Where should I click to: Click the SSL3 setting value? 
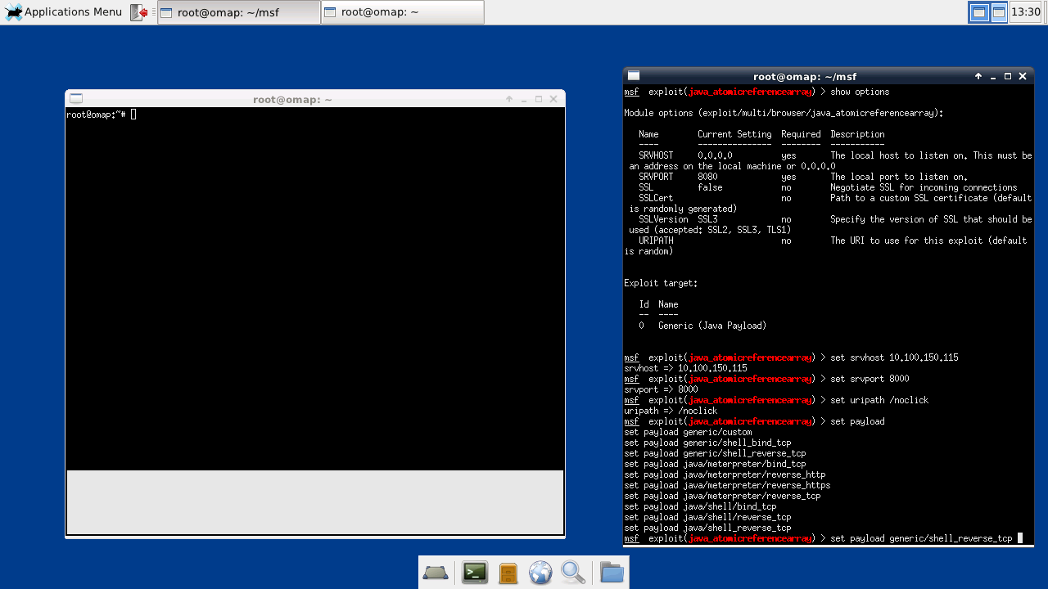[x=707, y=219]
